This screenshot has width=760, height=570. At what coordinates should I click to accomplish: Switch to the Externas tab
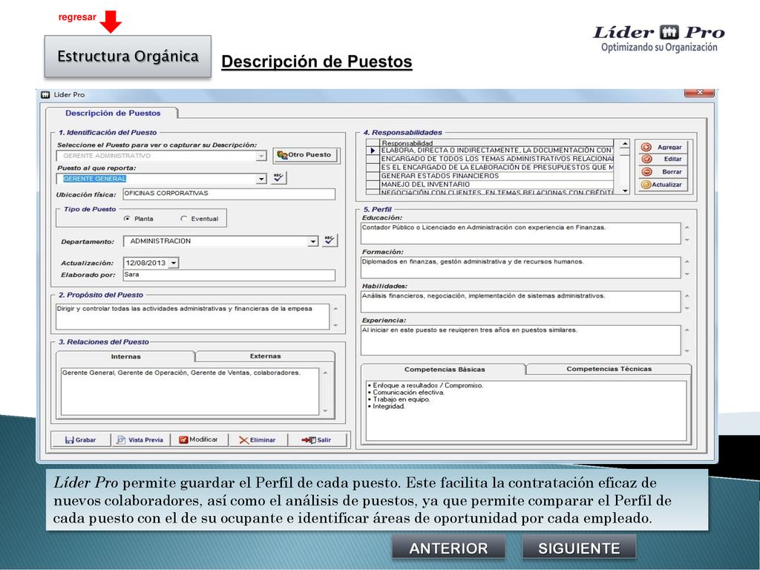(x=265, y=356)
